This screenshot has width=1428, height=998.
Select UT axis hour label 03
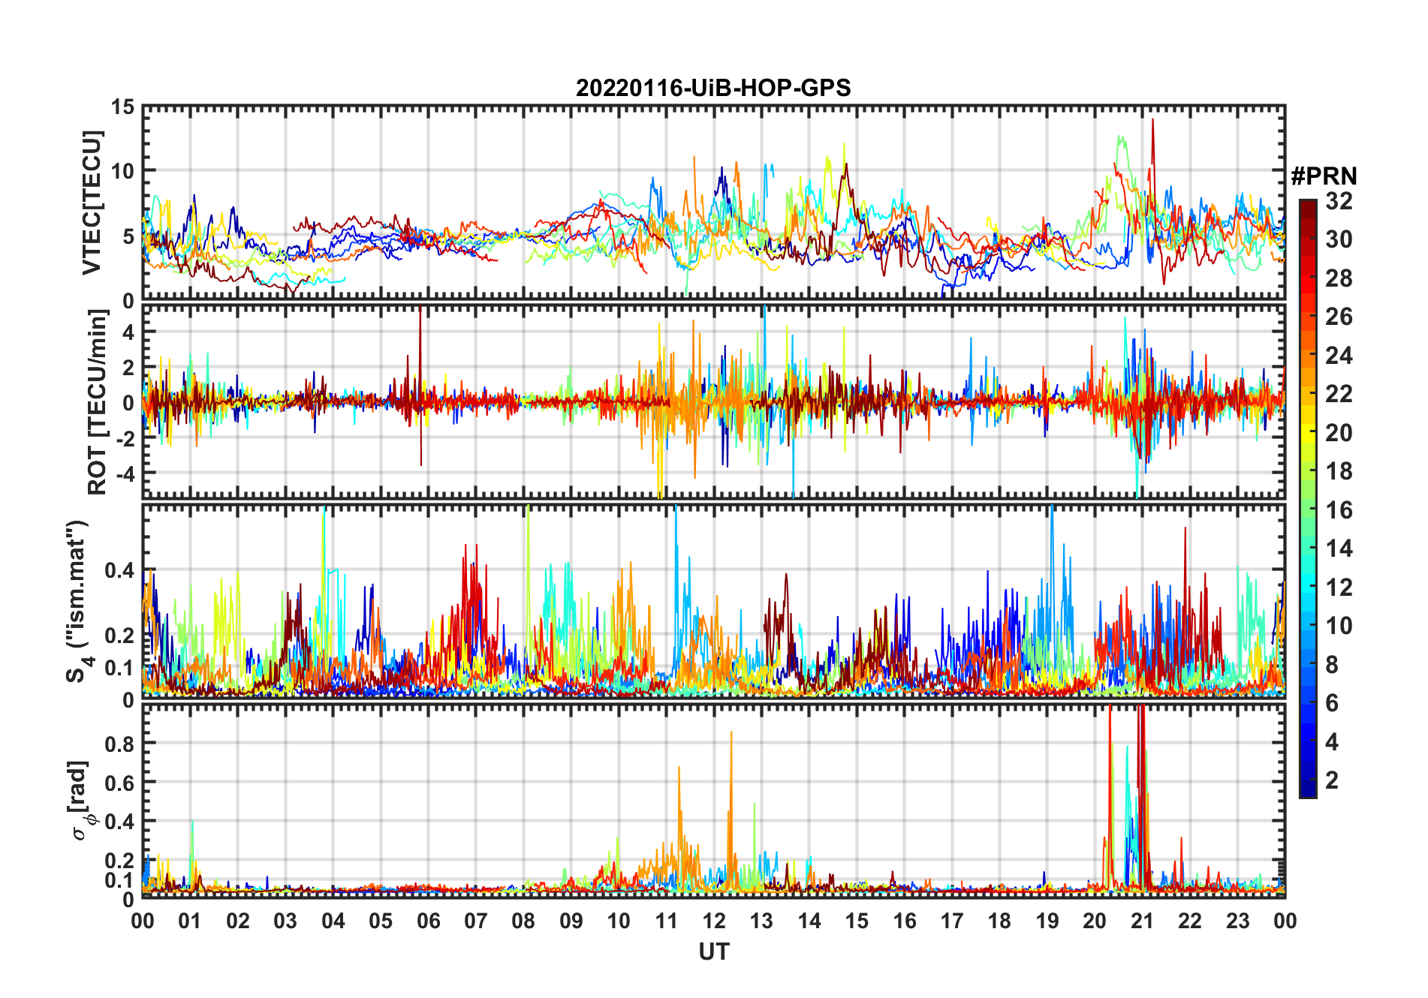click(x=285, y=921)
